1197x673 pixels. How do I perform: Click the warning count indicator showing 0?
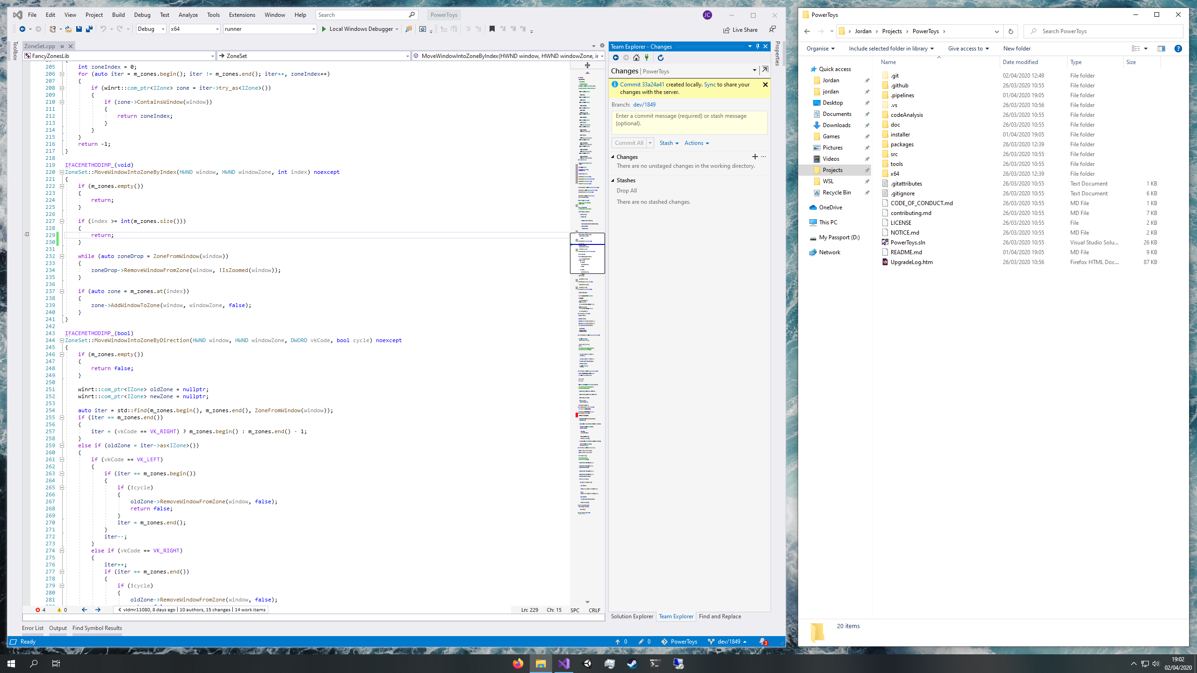62,609
